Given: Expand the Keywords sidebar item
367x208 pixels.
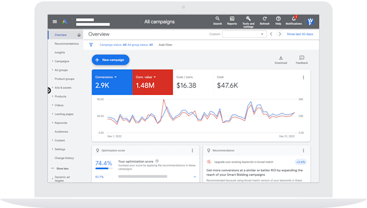Looking at the screenshot, I should (x=52, y=122).
